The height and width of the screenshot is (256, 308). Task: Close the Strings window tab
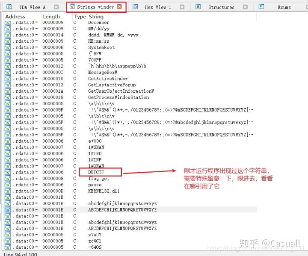click(x=119, y=7)
